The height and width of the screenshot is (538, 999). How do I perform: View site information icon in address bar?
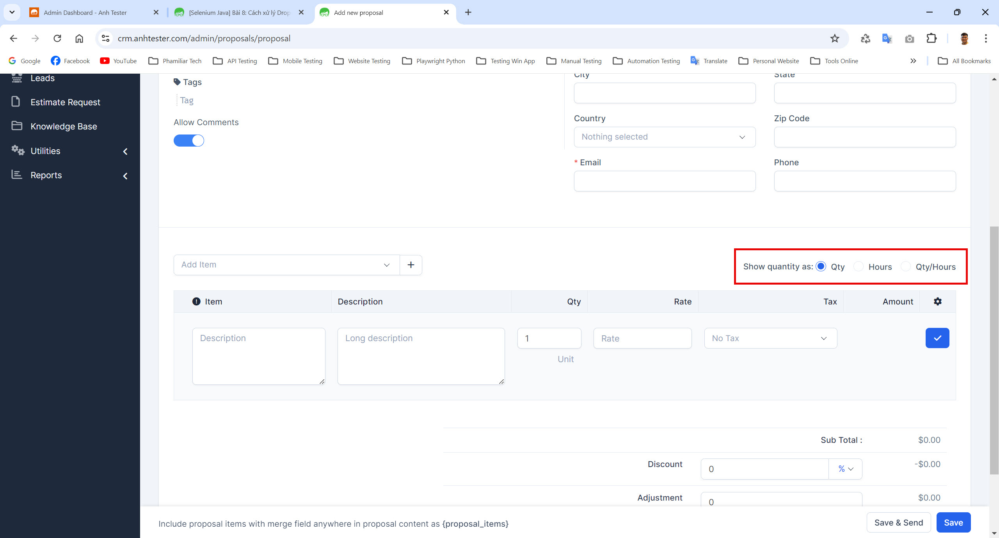[105, 38]
